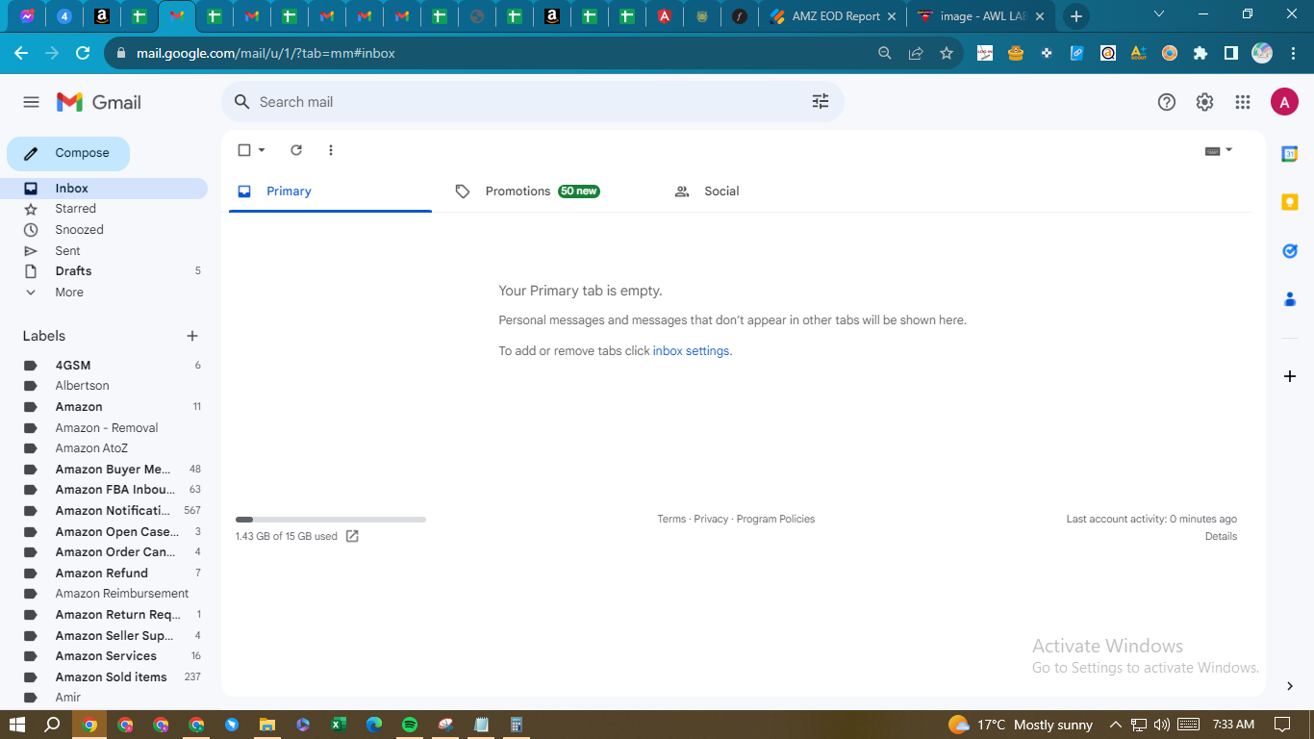Open Google apps grid
Image resolution: width=1314 pixels, height=739 pixels.
coord(1243,102)
